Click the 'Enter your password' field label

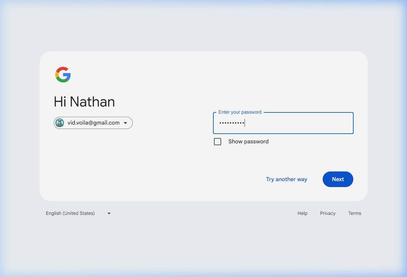click(x=240, y=112)
